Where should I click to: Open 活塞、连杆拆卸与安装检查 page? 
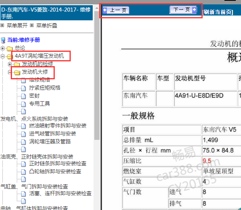(60, 193)
